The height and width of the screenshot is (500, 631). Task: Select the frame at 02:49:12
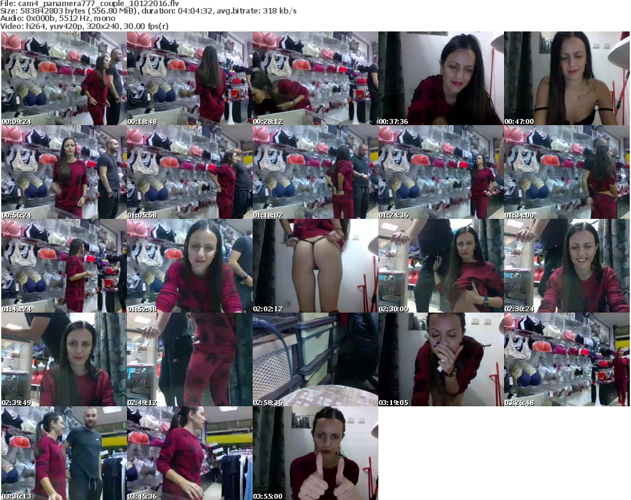click(x=190, y=359)
